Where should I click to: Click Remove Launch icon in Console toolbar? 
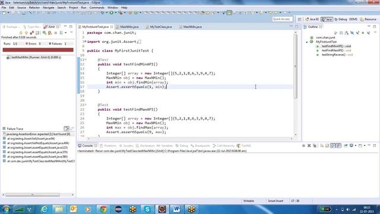coord(309,146)
